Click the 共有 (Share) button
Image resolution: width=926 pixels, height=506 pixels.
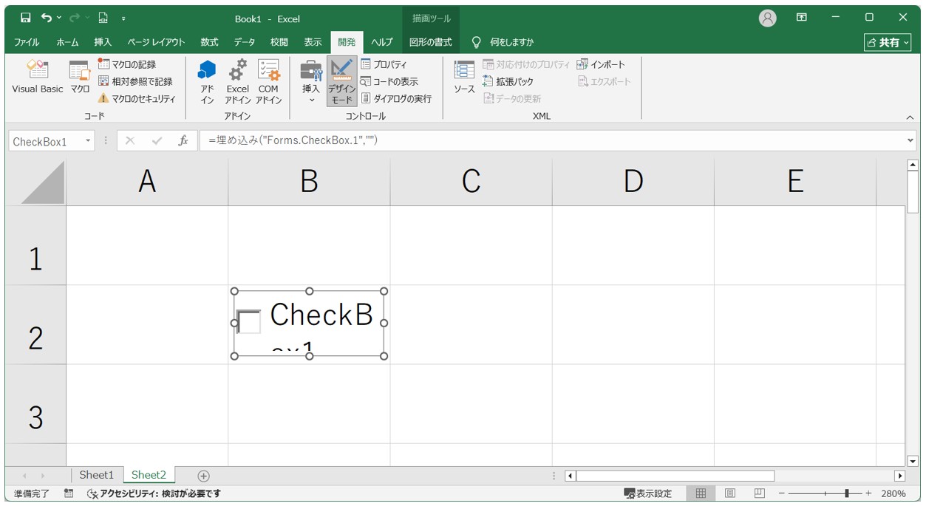(888, 42)
